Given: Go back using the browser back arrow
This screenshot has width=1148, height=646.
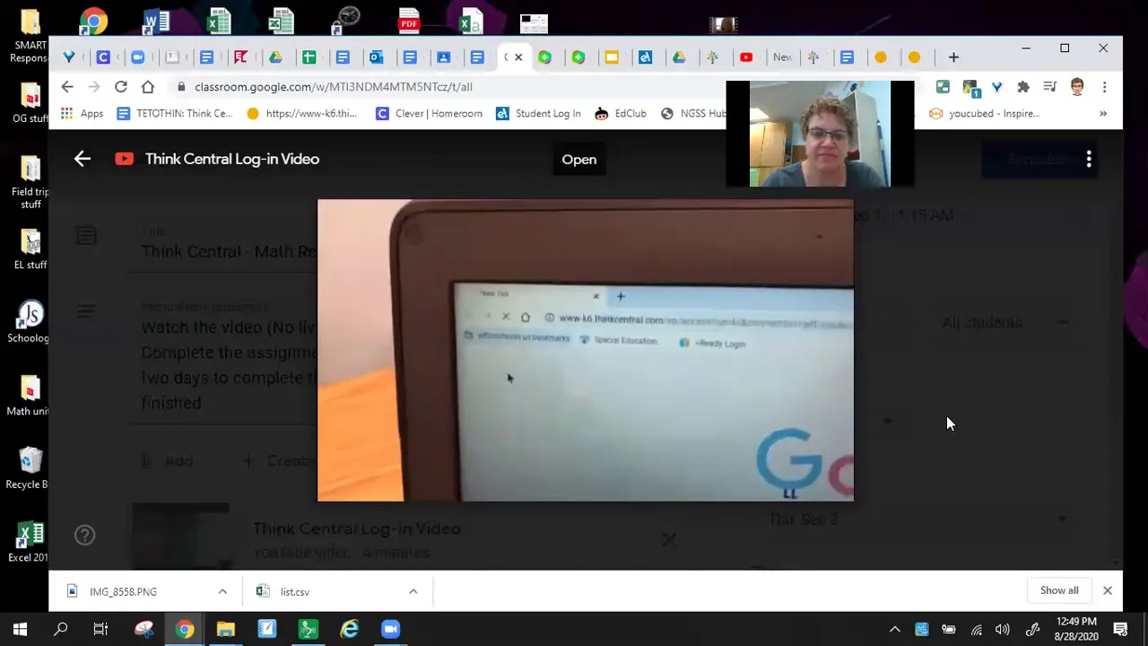Looking at the screenshot, I should click(67, 87).
